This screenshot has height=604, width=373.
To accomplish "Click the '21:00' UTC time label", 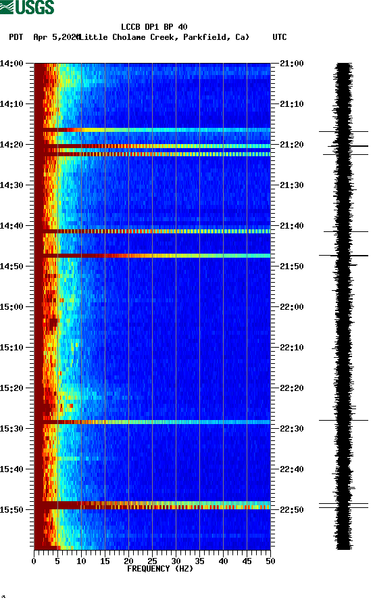I will pyautogui.click(x=292, y=63).
